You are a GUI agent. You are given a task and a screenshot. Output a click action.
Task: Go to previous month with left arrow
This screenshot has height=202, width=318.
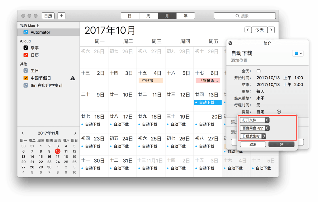[248, 30]
